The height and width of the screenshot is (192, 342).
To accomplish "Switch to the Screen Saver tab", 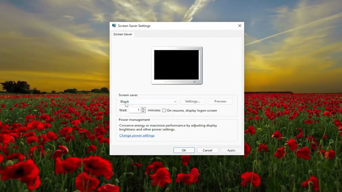I will tap(123, 34).
